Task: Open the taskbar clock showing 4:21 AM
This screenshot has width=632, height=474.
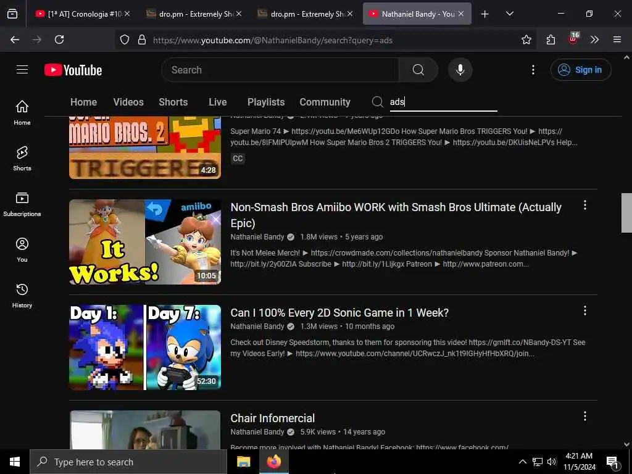Action: [579, 462]
